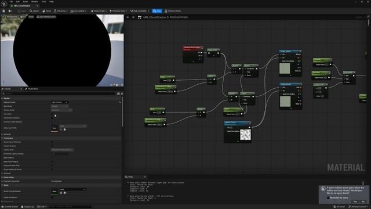Screen dimensions: 371x209
Task: Navigate back in the material graph
Action: 128,17
